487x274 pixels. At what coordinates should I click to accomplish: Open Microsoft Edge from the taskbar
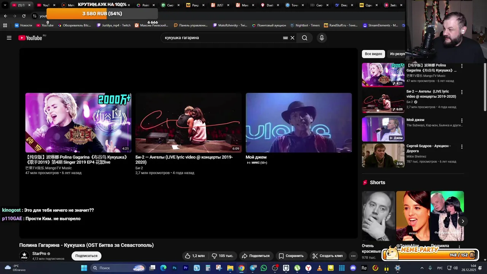pos(163,268)
